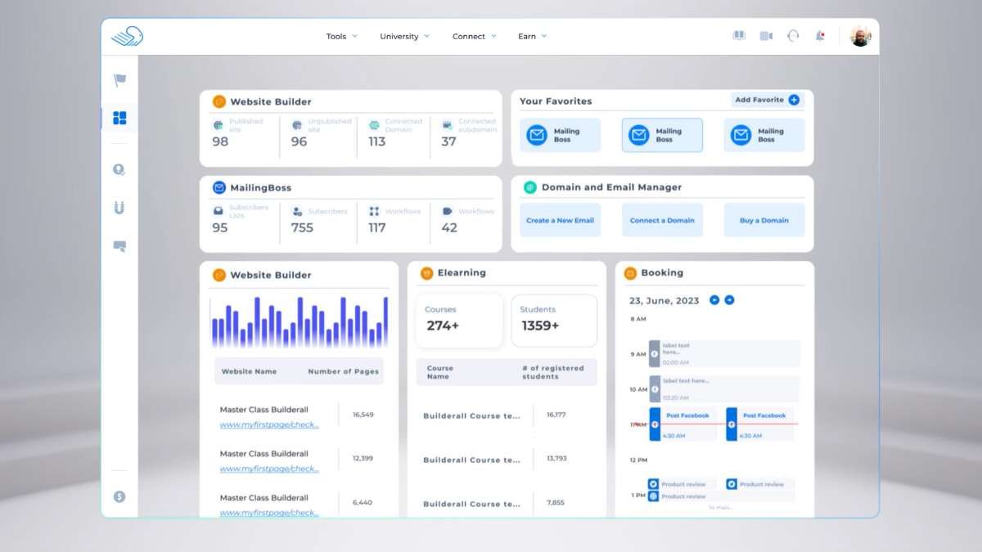The image size is (982, 552).
Task: Open the highlighted Mailing Boss favorite tile
Action: [x=662, y=135]
